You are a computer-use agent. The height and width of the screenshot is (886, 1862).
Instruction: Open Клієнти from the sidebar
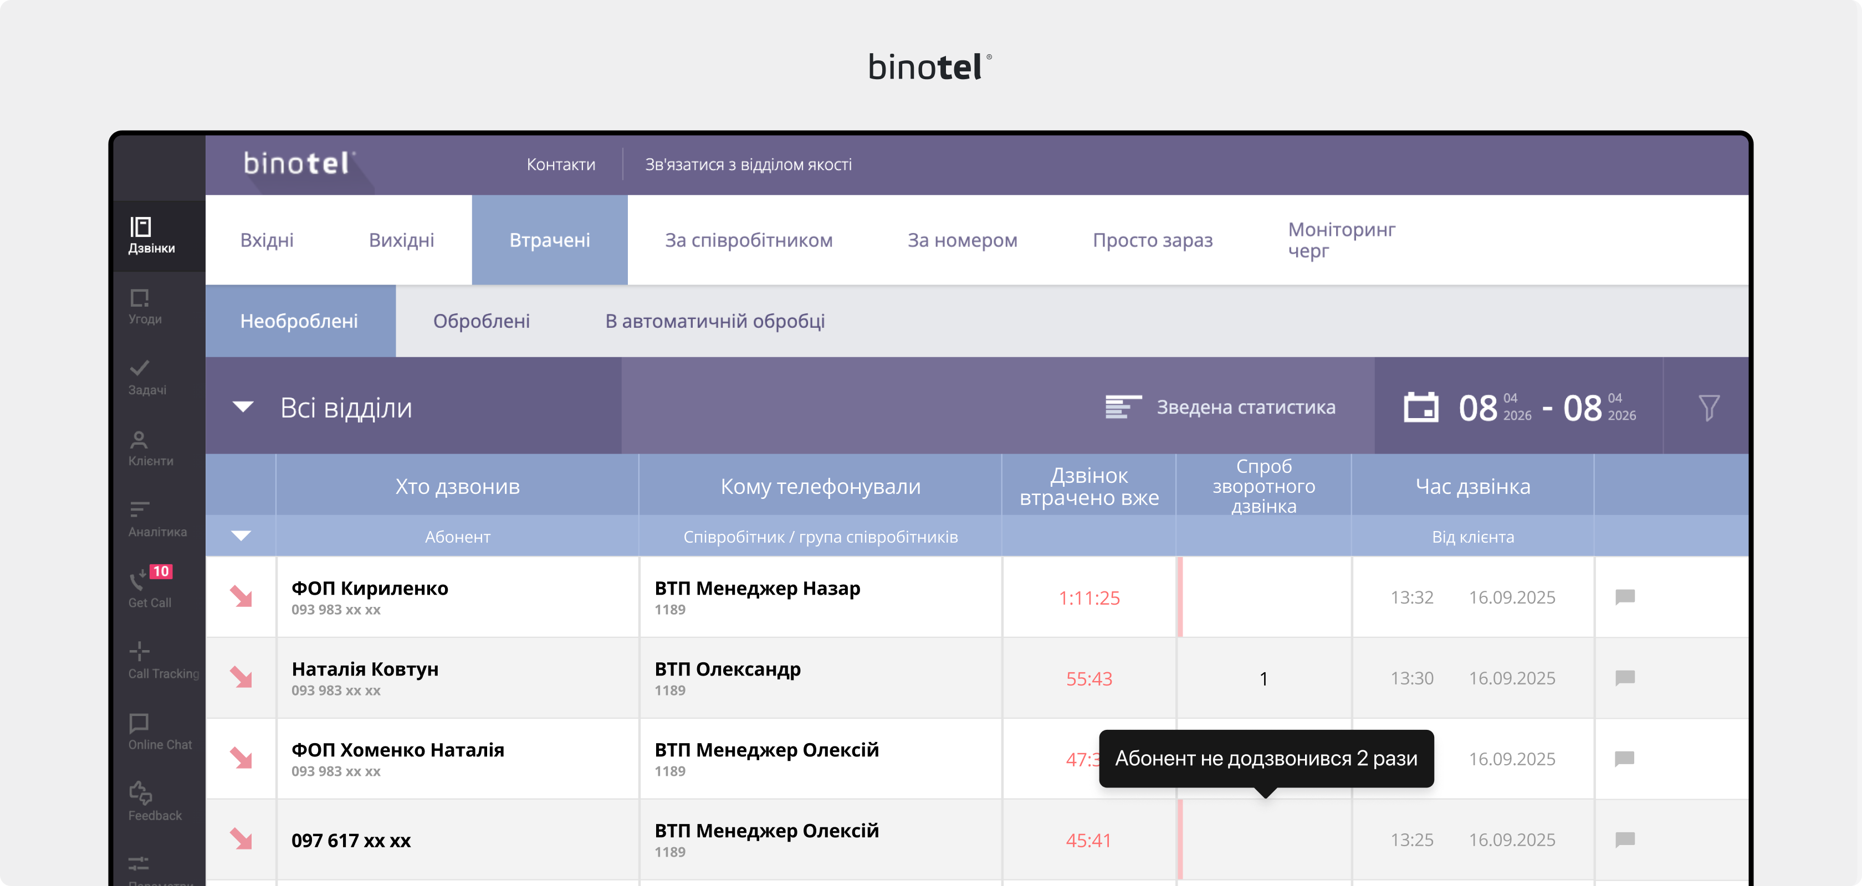click(x=142, y=447)
